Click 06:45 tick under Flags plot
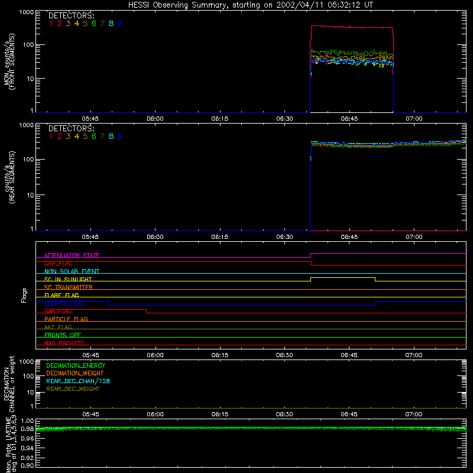The image size is (473, 473). coord(349,355)
